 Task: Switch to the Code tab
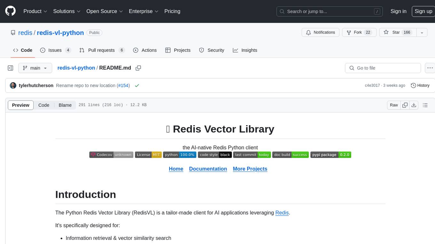pyautogui.click(x=22, y=50)
